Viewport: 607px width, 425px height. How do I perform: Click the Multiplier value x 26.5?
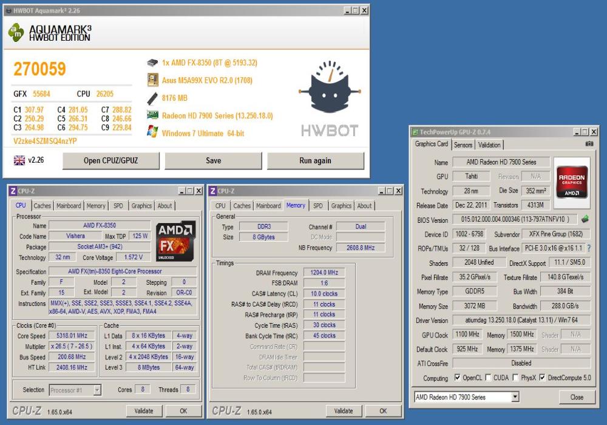click(72, 346)
